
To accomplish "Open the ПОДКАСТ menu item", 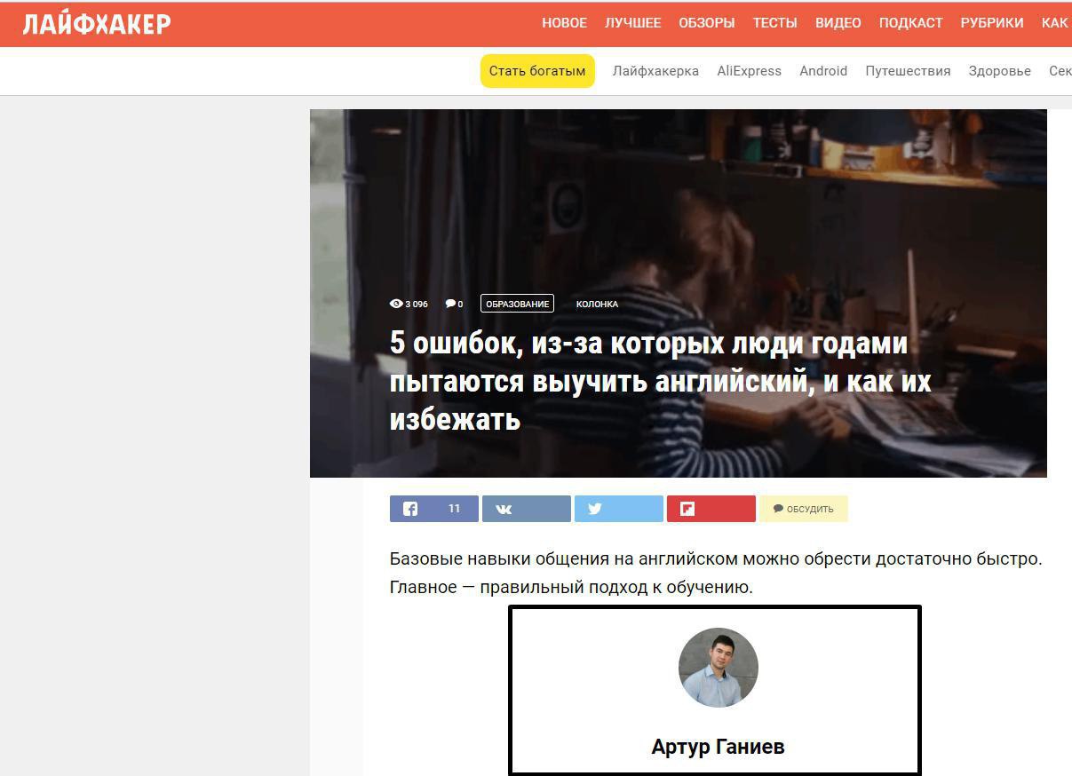I will tap(911, 23).
